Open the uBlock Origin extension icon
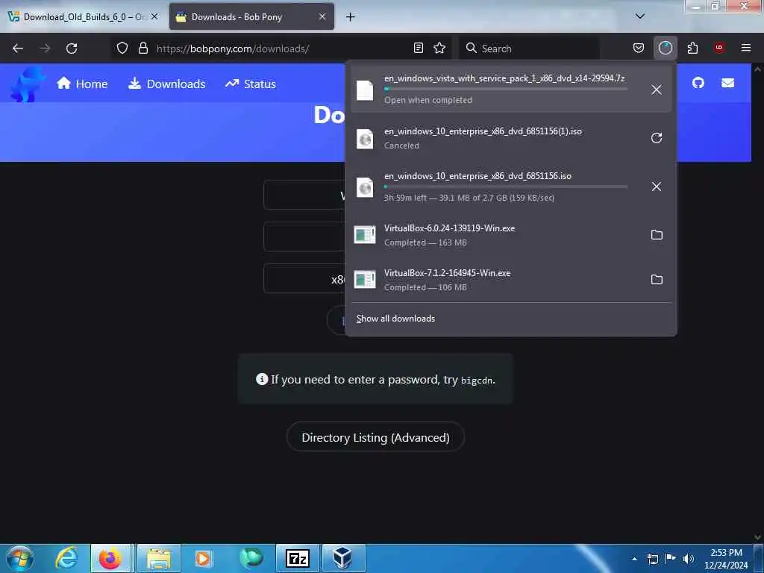 pos(718,48)
